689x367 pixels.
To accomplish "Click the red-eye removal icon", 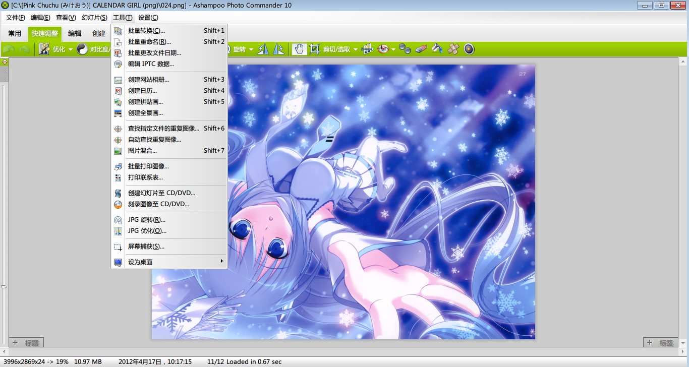I will pyautogui.click(x=383, y=49).
